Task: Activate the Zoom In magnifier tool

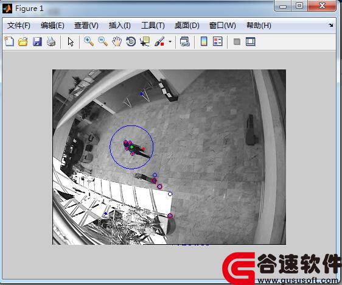Action: point(89,41)
